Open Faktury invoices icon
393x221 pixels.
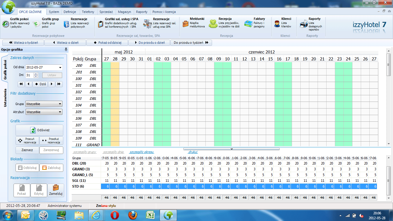point(248,24)
